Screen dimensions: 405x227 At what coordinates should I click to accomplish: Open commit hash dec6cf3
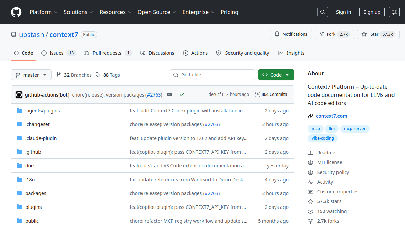tap(216, 94)
